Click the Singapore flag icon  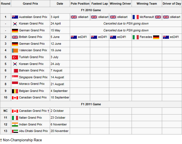pyautogui.click(x=15, y=77)
